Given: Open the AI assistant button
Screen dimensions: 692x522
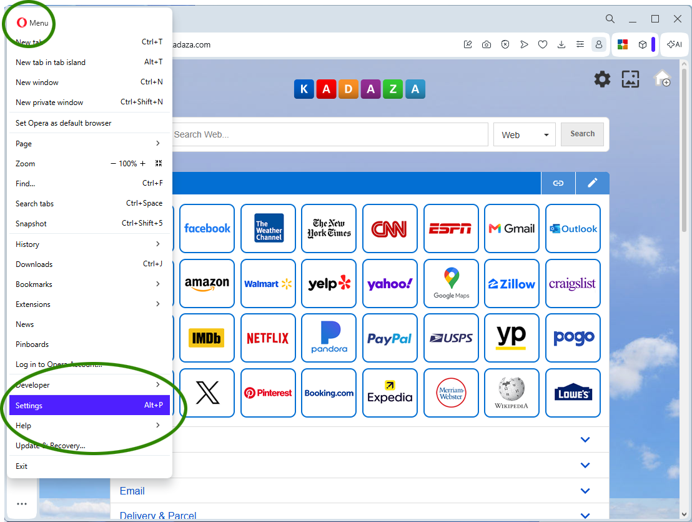Looking at the screenshot, I should (675, 44).
